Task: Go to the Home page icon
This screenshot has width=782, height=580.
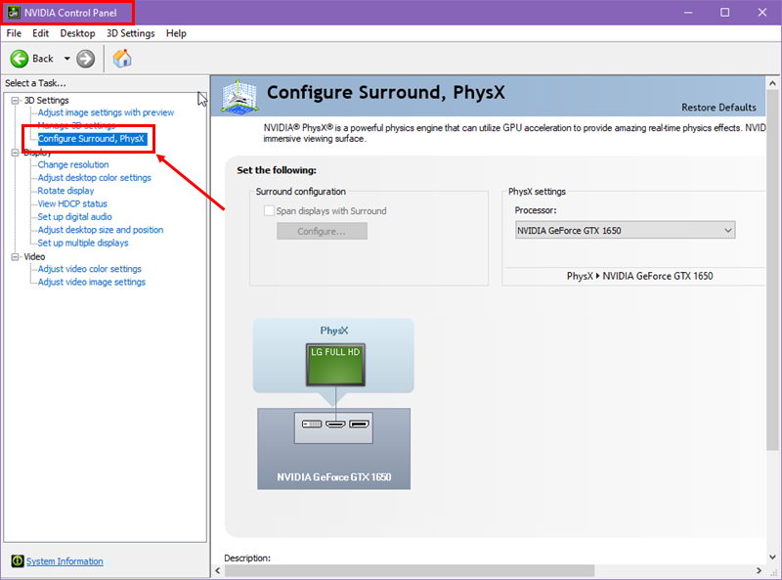Action: pyautogui.click(x=122, y=59)
